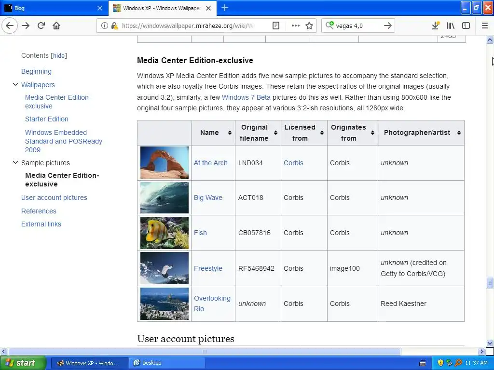This screenshot has width=494, height=370.
Task: Open the At the Arch link
Action: tap(210, 163)
